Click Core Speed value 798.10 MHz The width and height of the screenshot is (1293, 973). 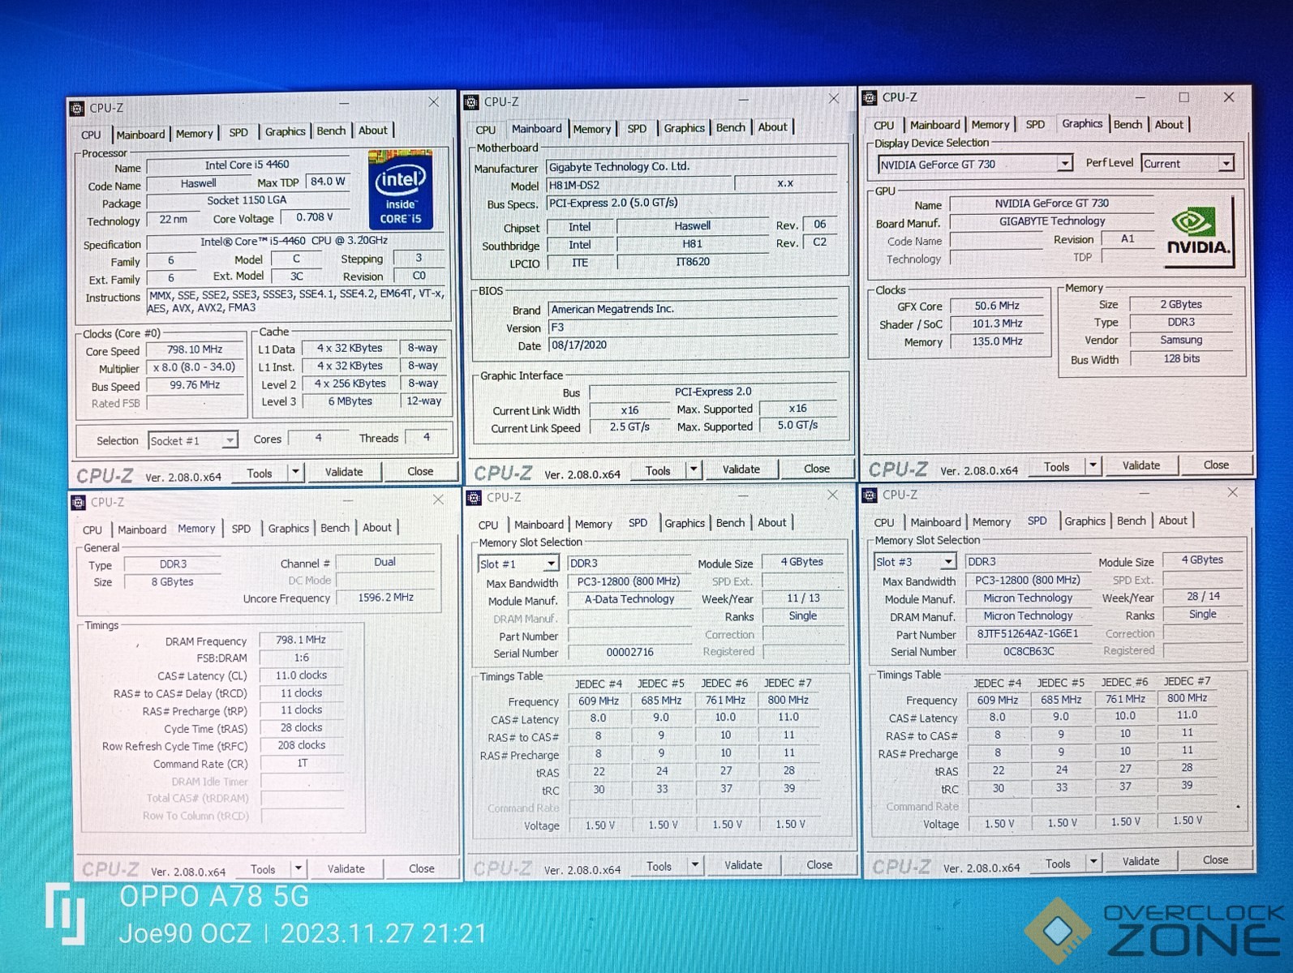[x=195, y=349]
